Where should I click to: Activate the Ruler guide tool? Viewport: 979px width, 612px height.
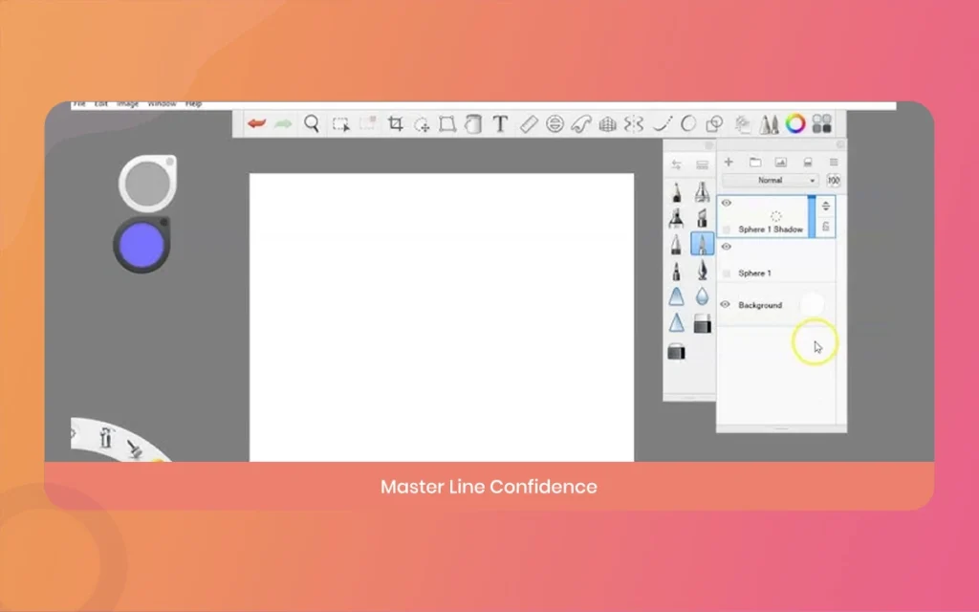pos(528,123)
